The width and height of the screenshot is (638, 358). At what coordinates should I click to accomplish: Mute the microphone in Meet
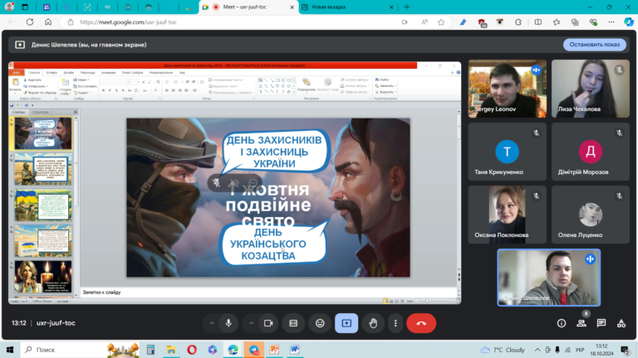228,323
